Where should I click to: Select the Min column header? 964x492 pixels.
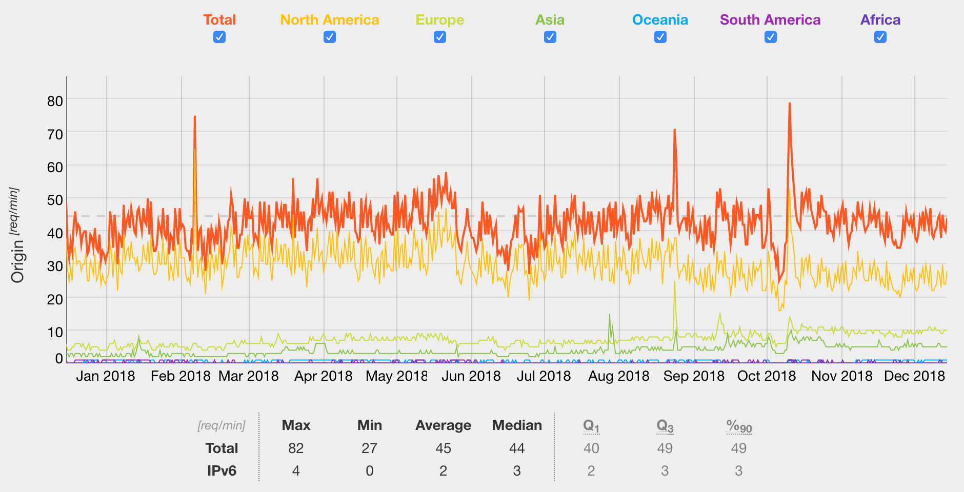370,425
